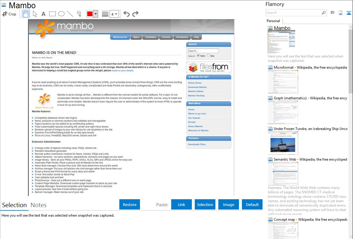Undo the last annotation
This screenshot has width=353, height=239.
point(126,14)
